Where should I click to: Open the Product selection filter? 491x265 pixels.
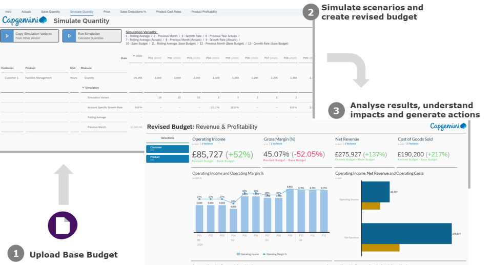(x=168, y=158)
